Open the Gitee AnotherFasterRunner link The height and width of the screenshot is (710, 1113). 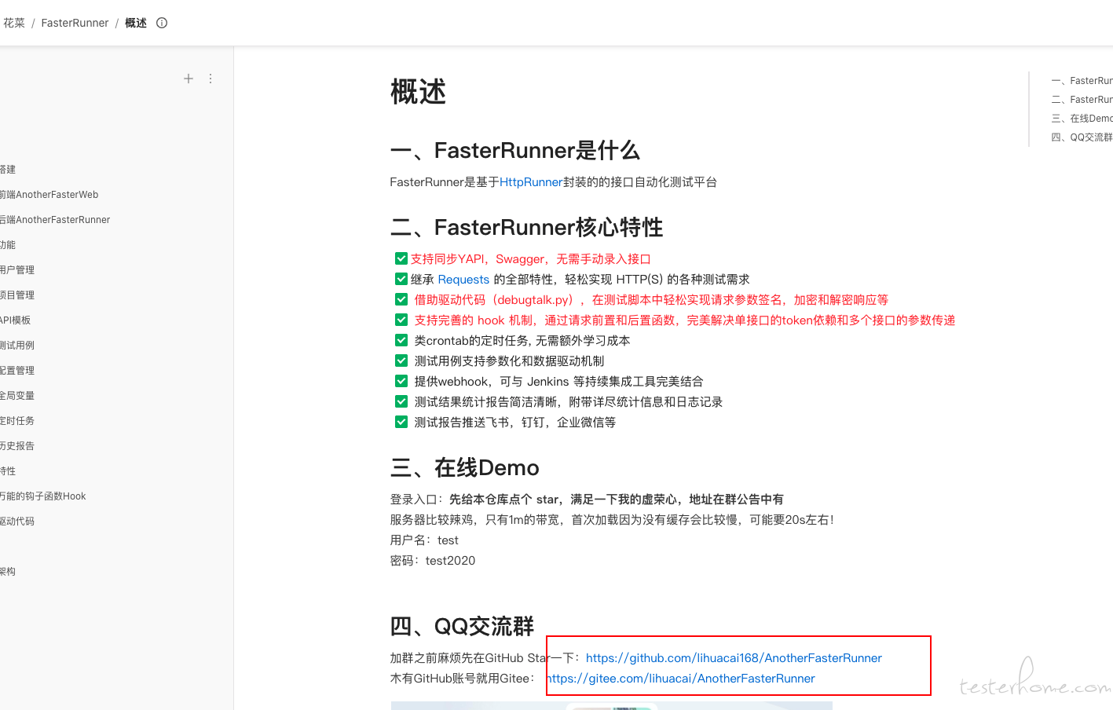coord(681,679)
